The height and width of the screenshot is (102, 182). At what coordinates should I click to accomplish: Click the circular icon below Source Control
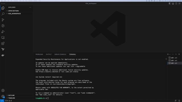click(x=3, y=26)
